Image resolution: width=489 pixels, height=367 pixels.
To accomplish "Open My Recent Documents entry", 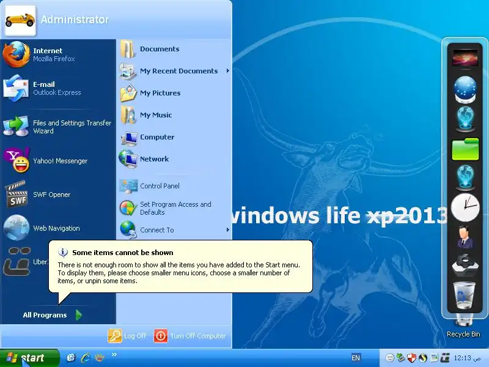I will (x=174, y=71).
